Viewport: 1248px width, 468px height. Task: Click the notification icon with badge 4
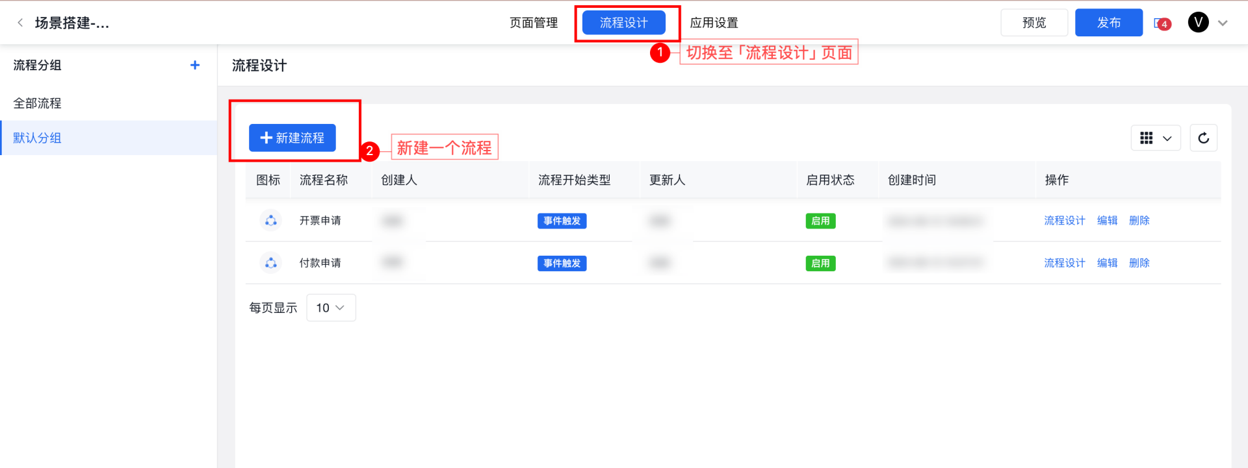[1162, 23]
